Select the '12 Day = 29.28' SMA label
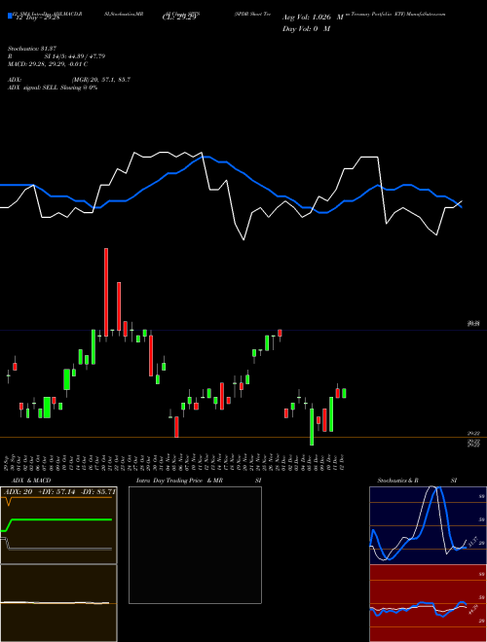Image resolution: width=487 pixels, height=642 pixels. pyautogui.click(x=36, y=18)
